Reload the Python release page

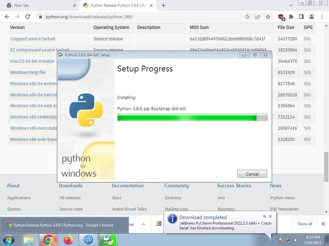(x=28, y=17)
